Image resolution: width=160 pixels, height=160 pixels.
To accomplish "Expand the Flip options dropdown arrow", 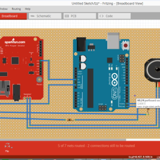I will click(12, 147).
